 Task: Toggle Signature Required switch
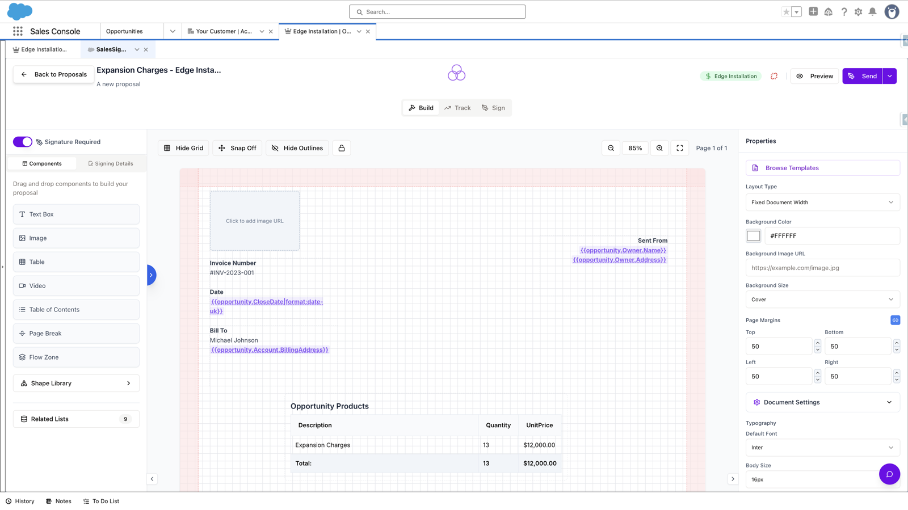tap(23, 142)
